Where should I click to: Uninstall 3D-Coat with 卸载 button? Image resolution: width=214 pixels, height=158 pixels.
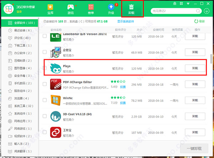tap(195, 116)
